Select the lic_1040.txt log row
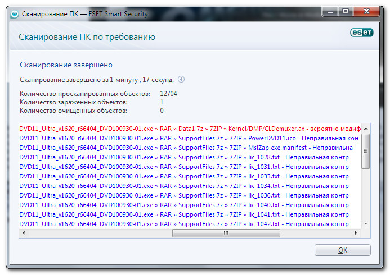Screen dimensions: 390x275 point(190,205)
